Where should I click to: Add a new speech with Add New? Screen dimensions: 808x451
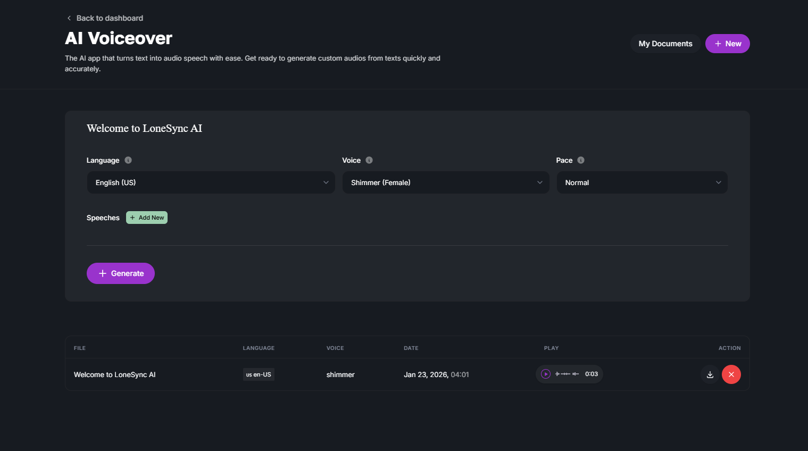tap(147, 218)
